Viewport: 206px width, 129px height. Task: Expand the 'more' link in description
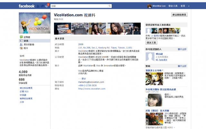coord(84,79)
